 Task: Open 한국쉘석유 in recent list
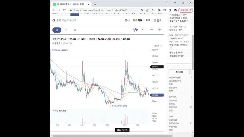174,123
